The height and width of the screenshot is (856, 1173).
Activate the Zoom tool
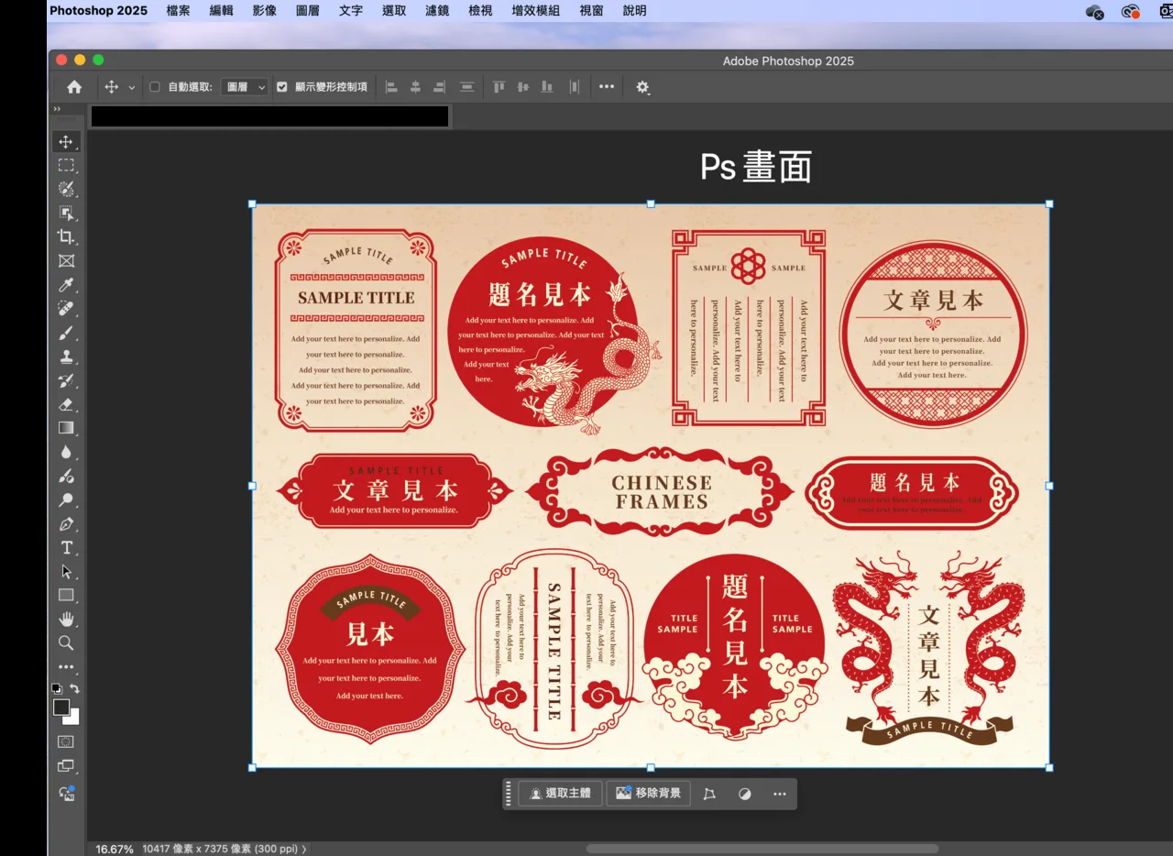66,643
